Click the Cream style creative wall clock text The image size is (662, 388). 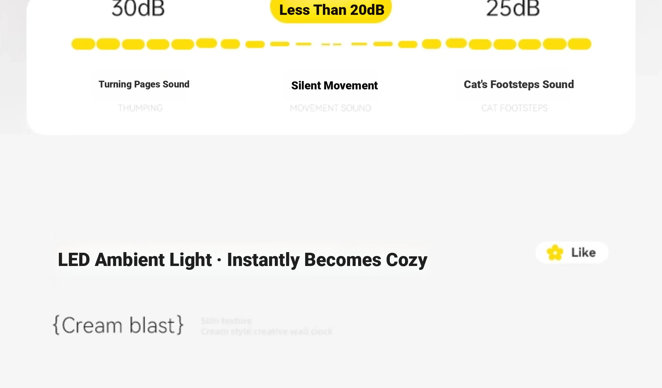[267, 332]
